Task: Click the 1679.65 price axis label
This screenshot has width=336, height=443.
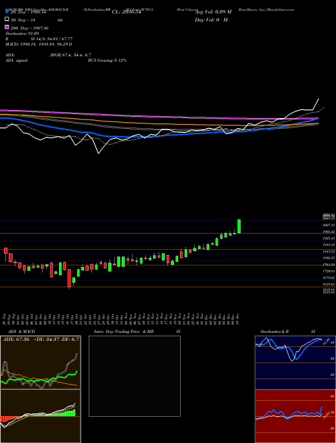Action: pos(329,278)
